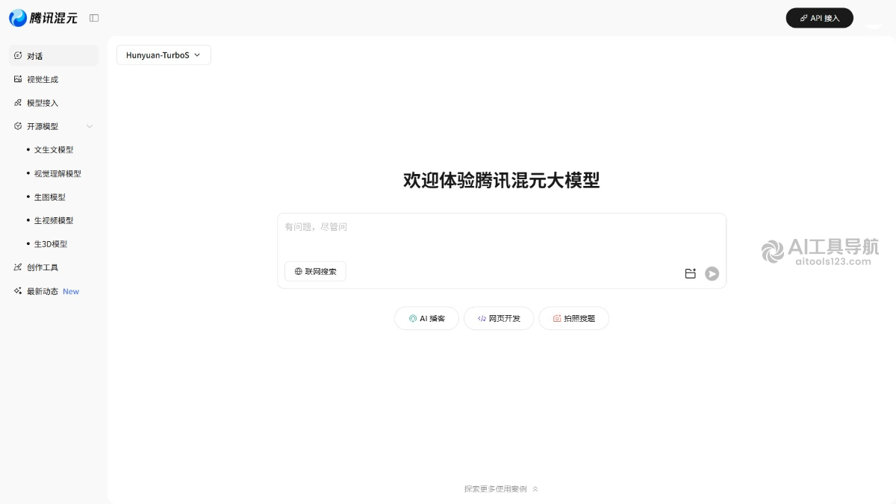
Task: Toggle 联网搜索 web search
Action: tap(315, 271)
